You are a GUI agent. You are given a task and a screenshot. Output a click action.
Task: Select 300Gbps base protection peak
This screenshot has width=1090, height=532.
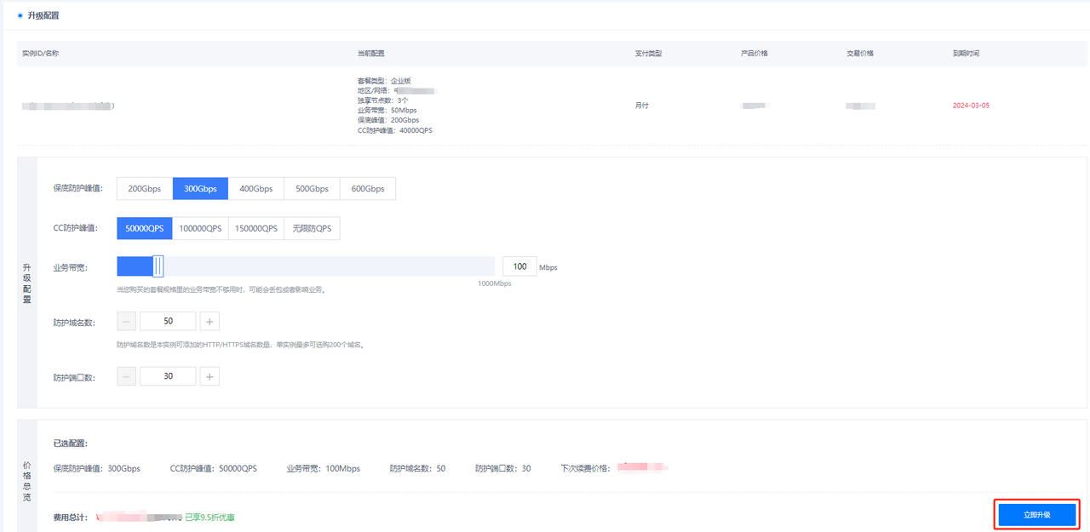(x=200, y=188)
